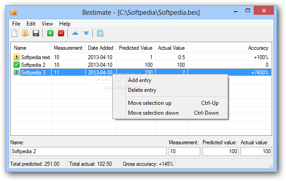The height and width of the screenshot is (181, 286).
Task: Open the File menu
Action: [x=16, y=24]
